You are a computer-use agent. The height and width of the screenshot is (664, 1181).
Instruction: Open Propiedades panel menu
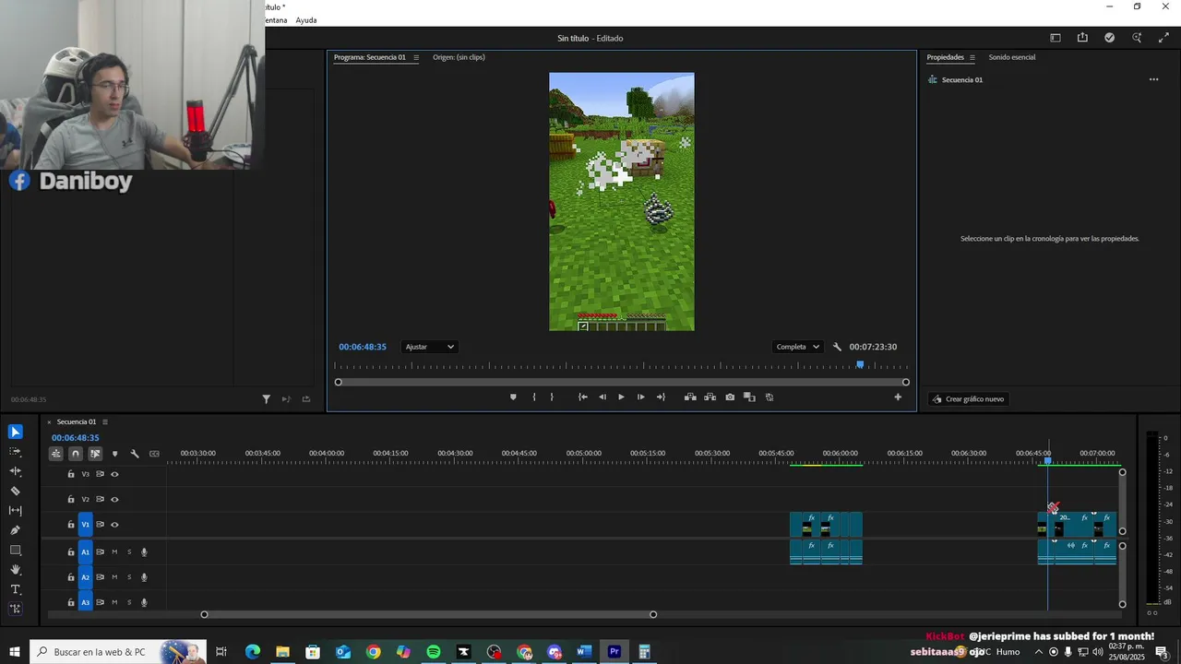point(972,57)
